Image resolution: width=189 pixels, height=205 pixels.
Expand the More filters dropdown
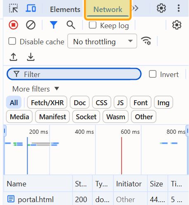pos(35,89)
